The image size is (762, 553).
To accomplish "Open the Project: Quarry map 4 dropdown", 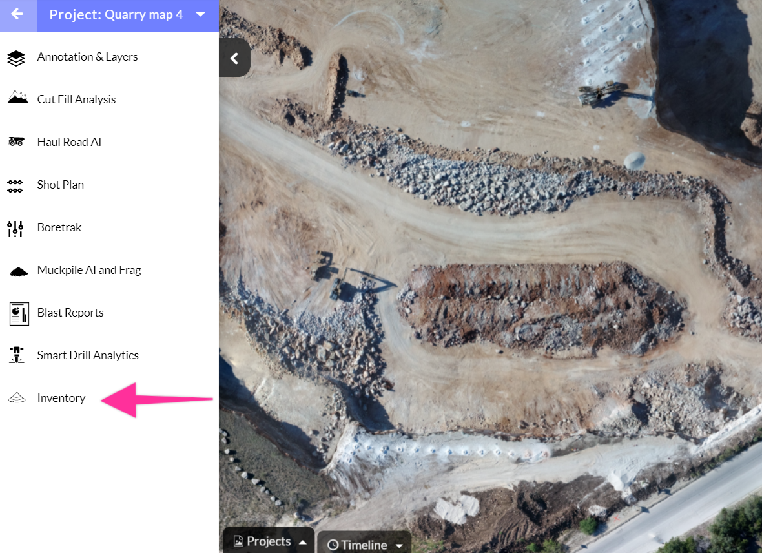I will coord(128,15).
